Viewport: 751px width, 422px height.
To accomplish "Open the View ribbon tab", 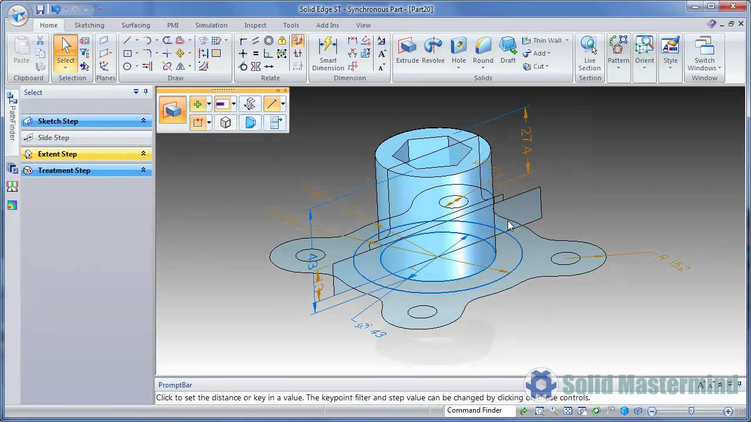I will pyautogui.click(x=363, y=25).
